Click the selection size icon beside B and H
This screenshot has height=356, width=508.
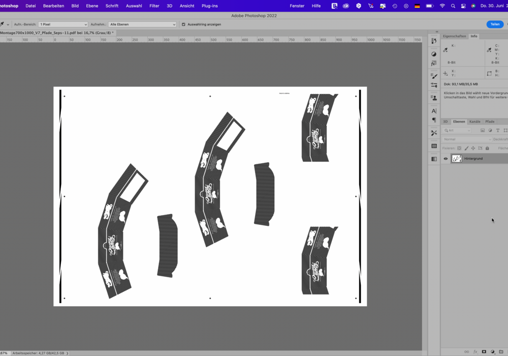489,74
